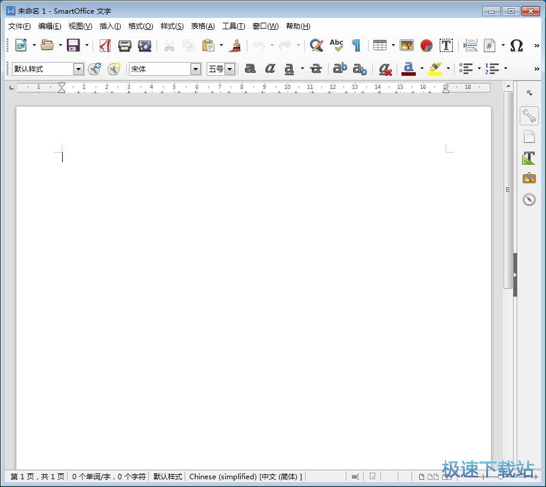Insert a special character

[517, 45]
